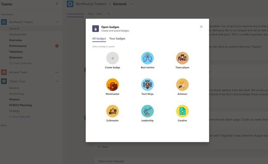Open the Accounting channel

(16, 93)
